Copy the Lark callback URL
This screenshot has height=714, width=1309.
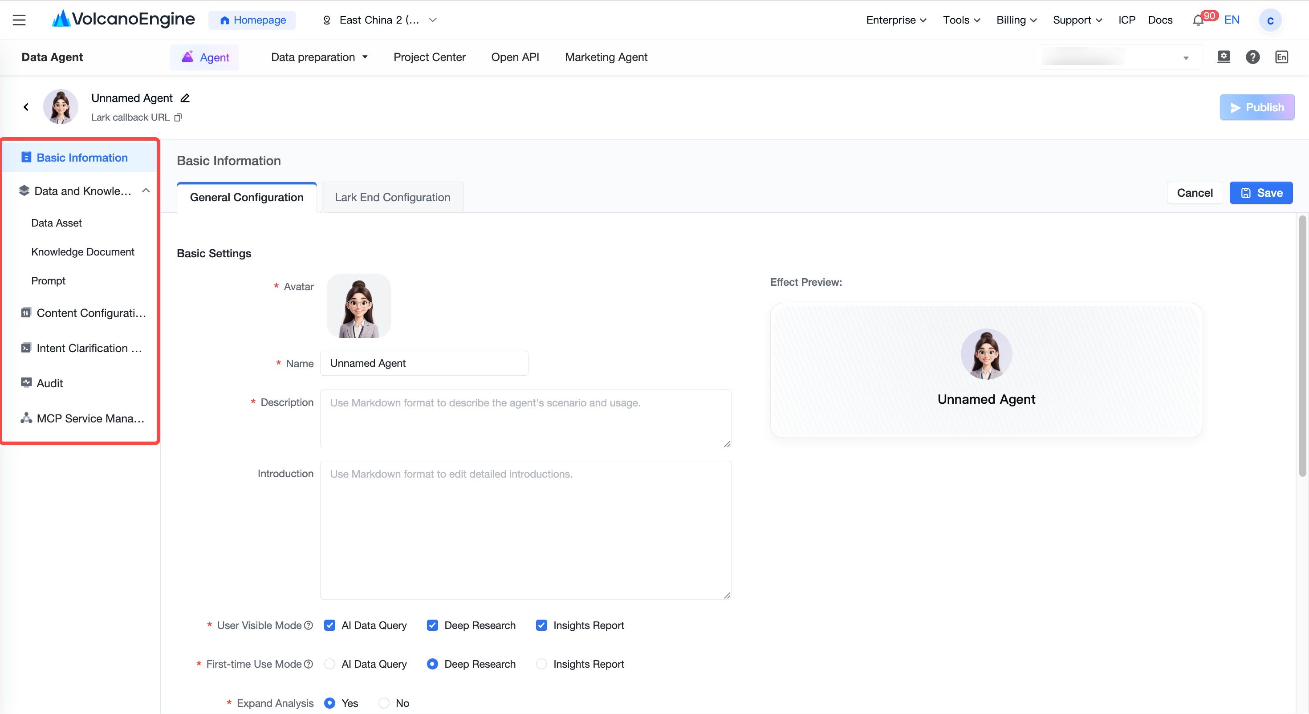click(x=178, y=118)
